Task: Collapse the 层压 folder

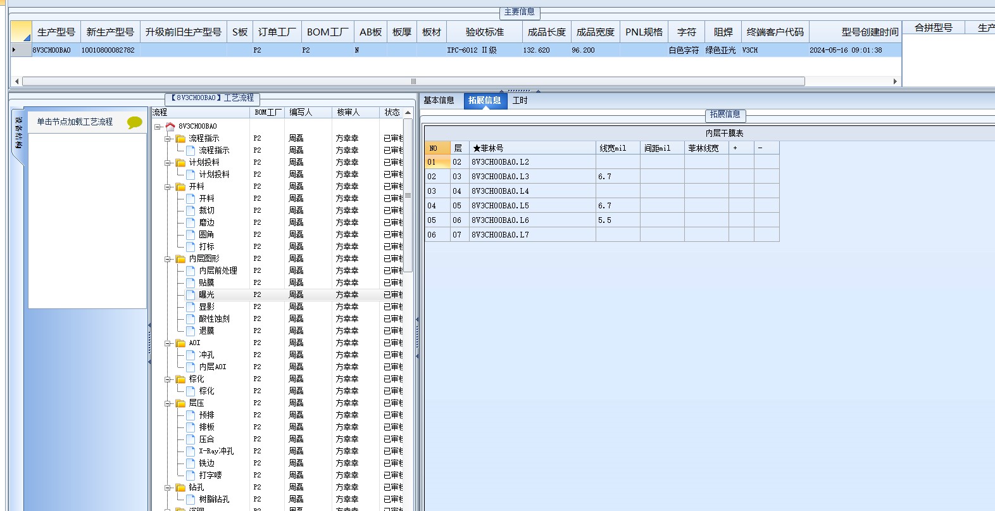Action: tap(168, 403)
